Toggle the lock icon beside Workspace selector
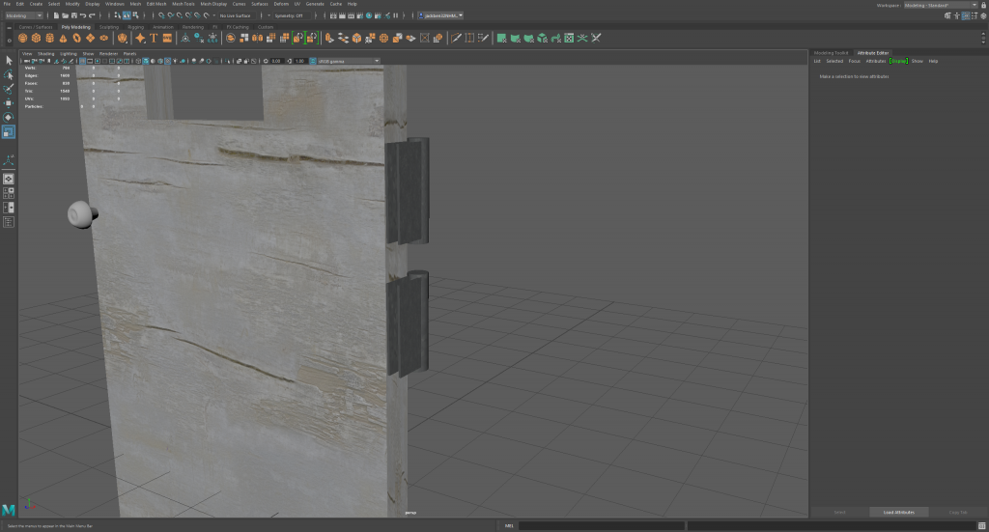Image resolution: width=989 pixels, height=532 pixels. [982, 5]
